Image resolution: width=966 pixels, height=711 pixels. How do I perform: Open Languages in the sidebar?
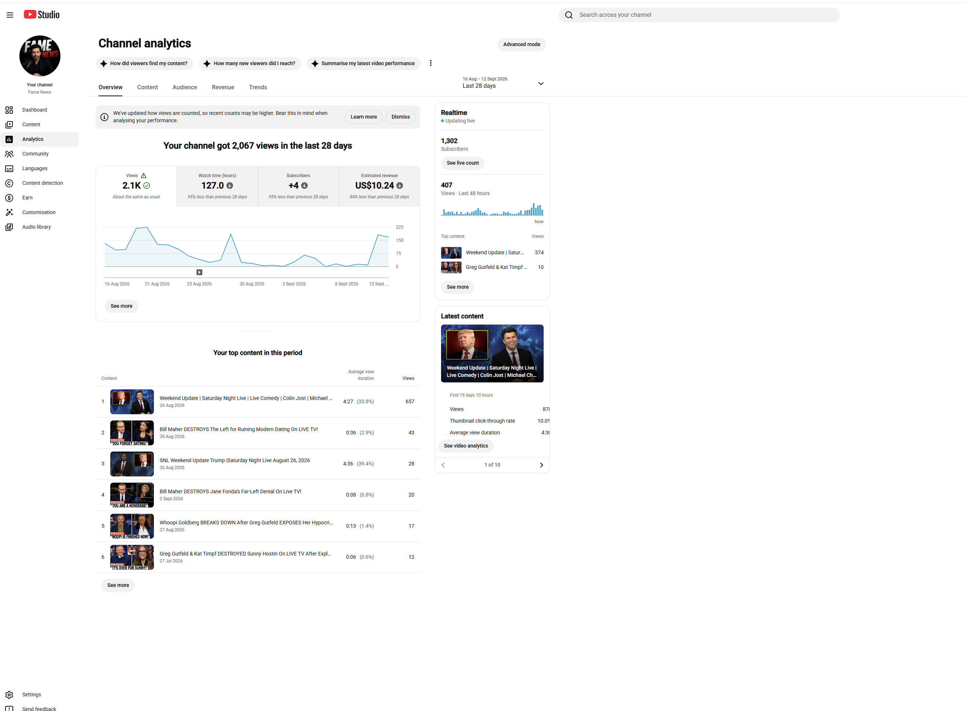point(40,168)
